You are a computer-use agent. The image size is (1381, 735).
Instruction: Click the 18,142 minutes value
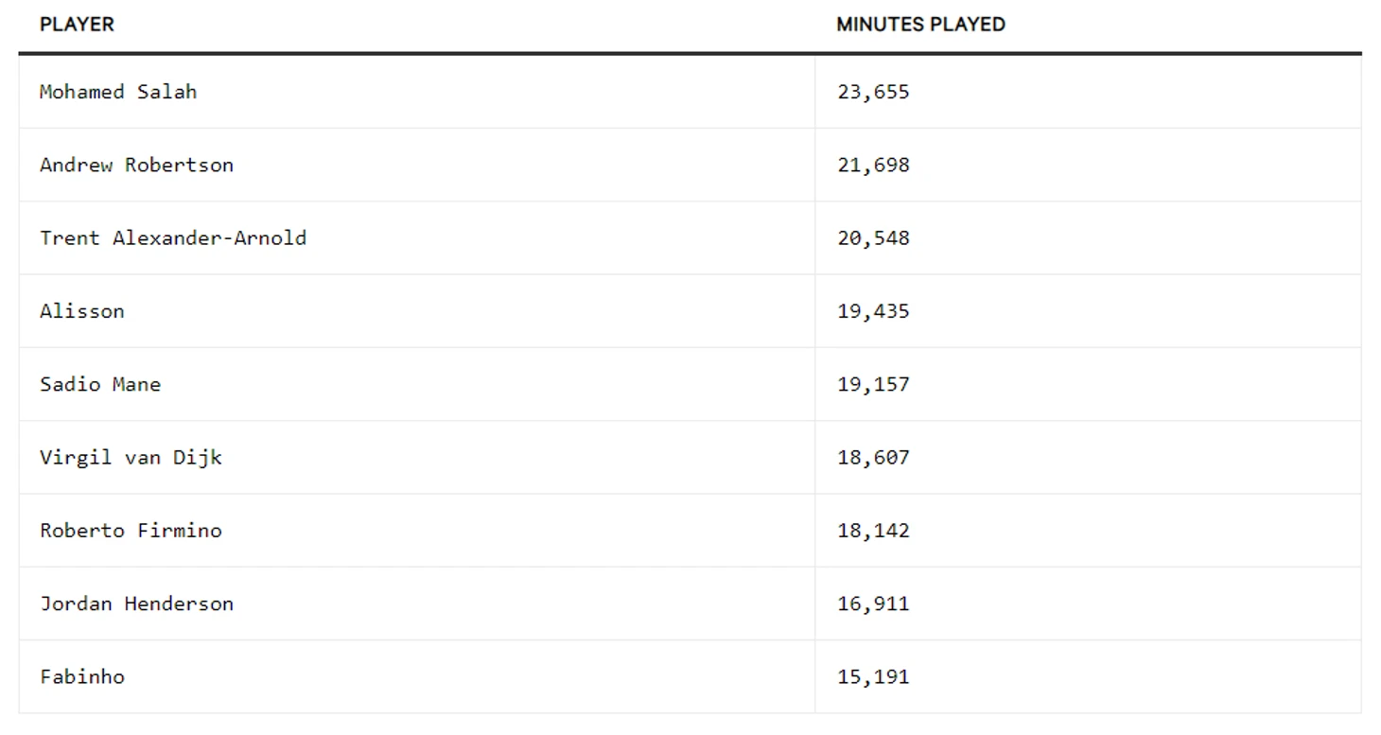coord(873,531)
